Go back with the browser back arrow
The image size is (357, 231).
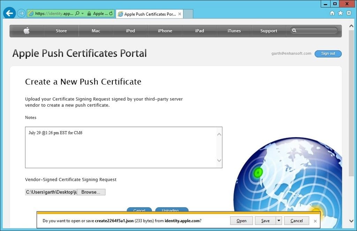9,13
